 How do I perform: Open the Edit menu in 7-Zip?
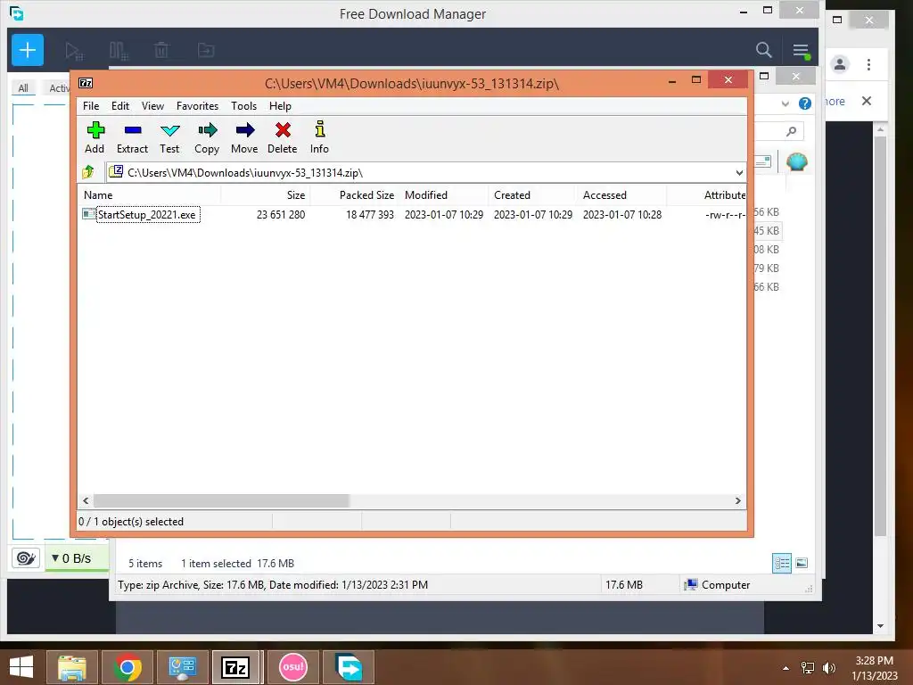pyautogui.click(x=120, y=106)
